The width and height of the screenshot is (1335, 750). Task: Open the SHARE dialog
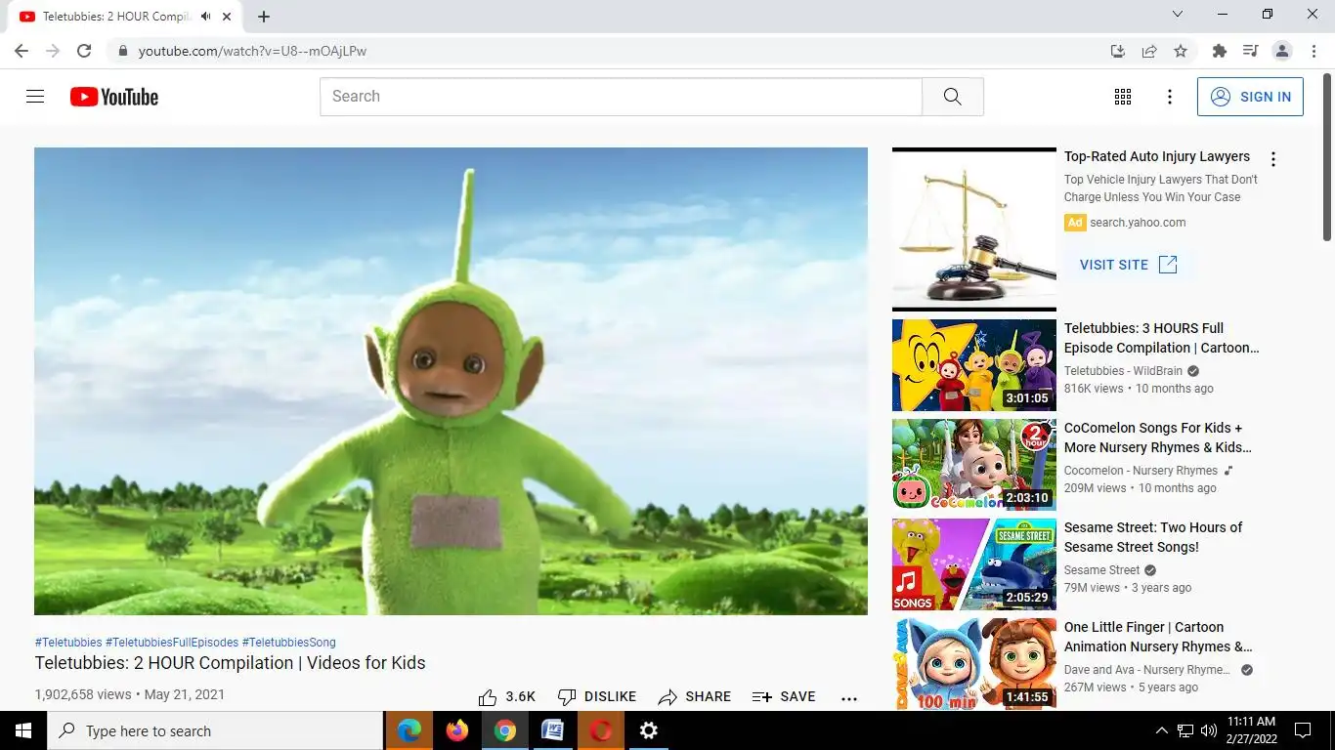tap(694, 697)
